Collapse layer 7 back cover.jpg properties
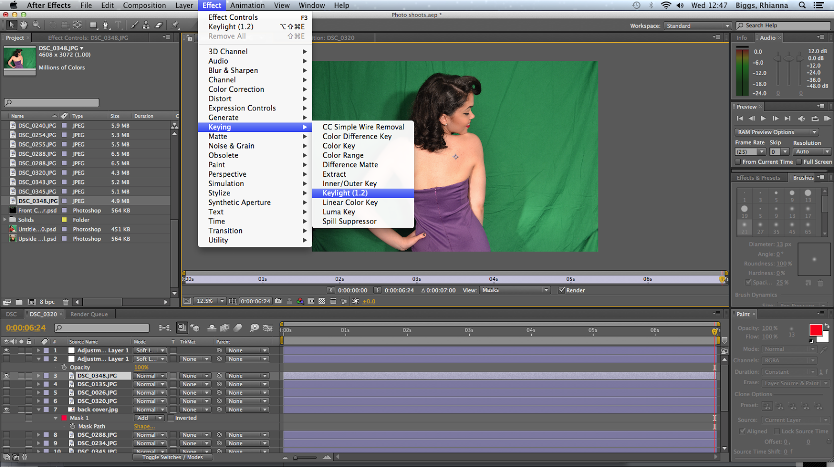The image size is (834, 467). point(39,410)
